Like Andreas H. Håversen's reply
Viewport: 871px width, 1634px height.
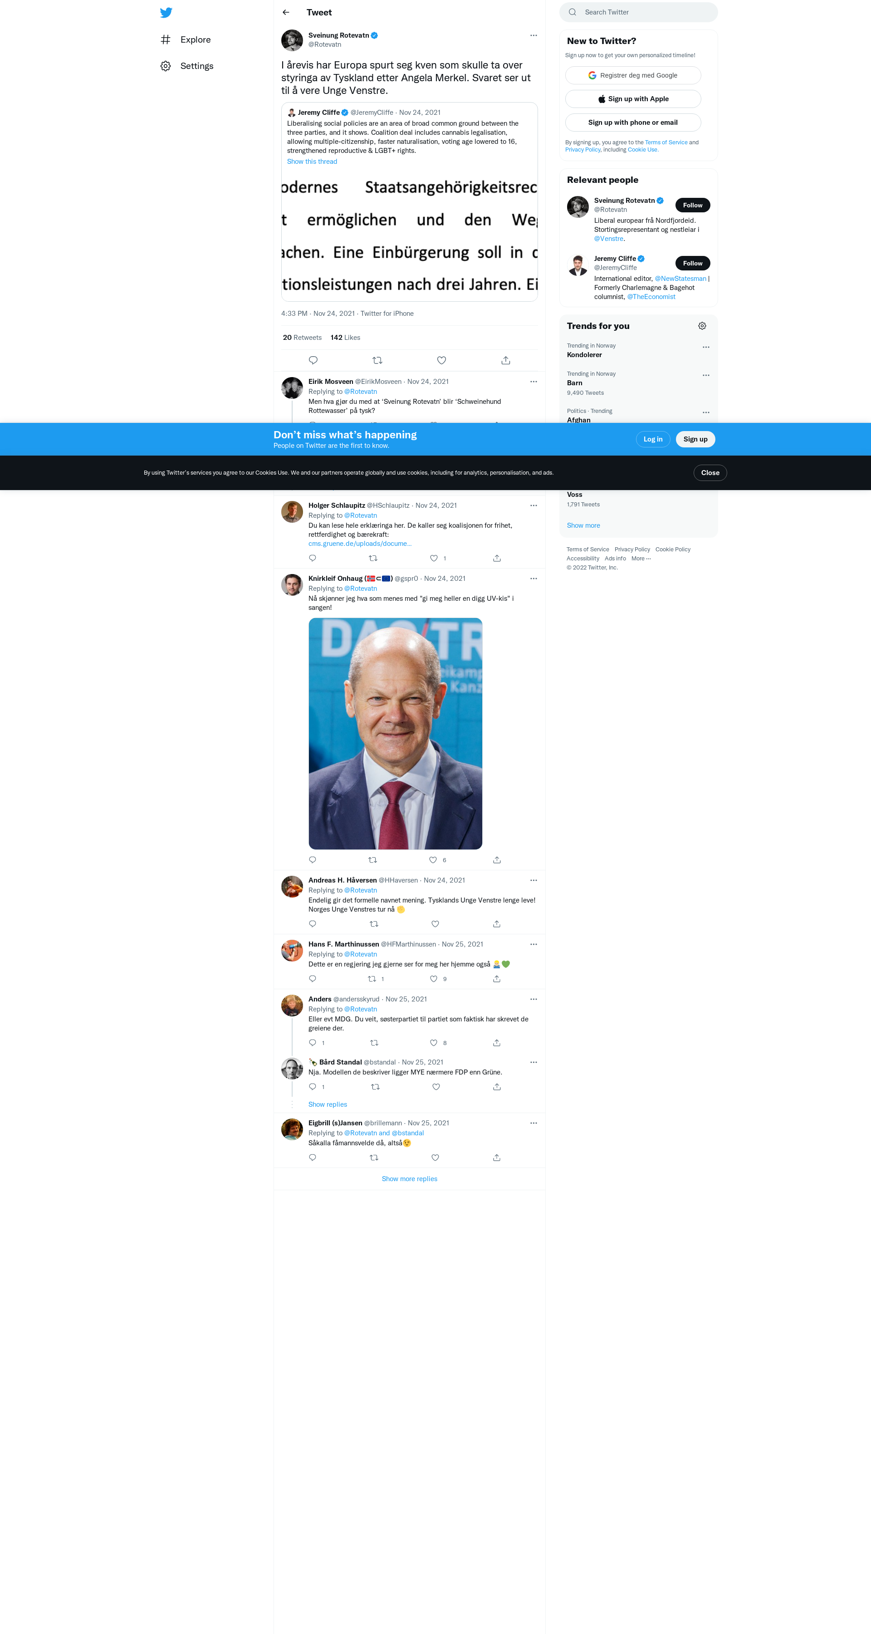435,924
